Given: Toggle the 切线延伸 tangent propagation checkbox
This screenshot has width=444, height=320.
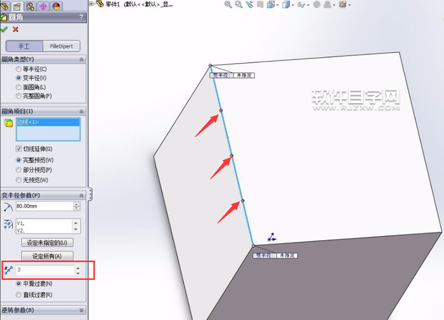Looking at the screenshot, I should click(x=18, y=149).
